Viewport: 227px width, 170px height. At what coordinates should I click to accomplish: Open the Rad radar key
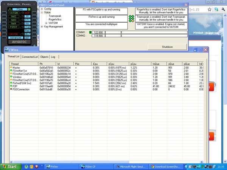click(x=27, y=31)
